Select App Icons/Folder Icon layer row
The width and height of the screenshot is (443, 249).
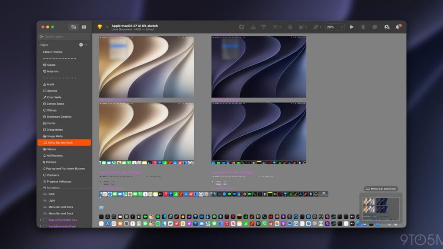pos(65,220)
